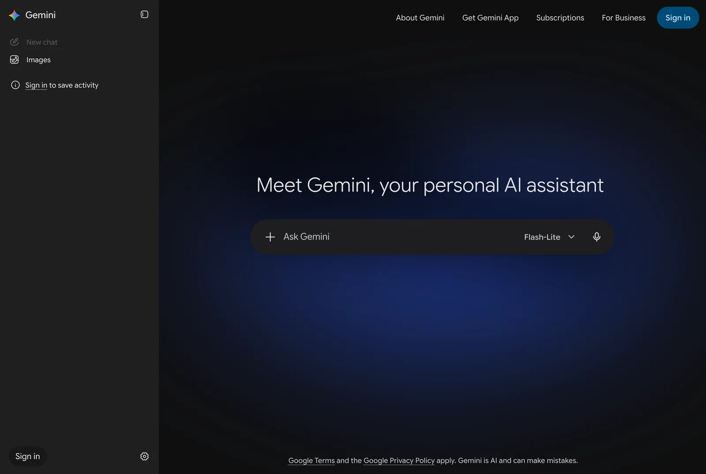This screenshot has height=474, width=706.
Task: Go to Subscriptions in top navigation
Action: coord(560,18)
